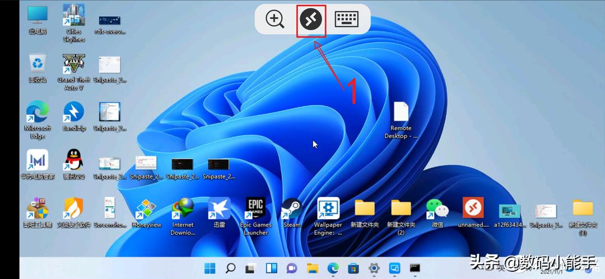The width and height of the screenshot is (605, 279).
Task: Select the 迅雷 shortcut
Action: [219, 212]
